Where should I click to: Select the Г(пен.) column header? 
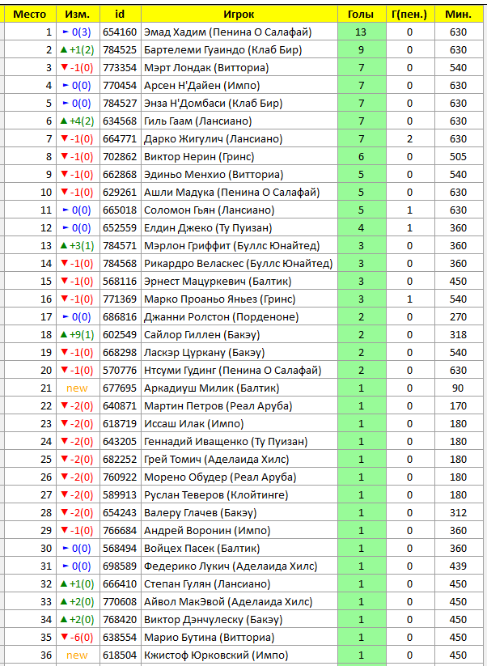409,15
